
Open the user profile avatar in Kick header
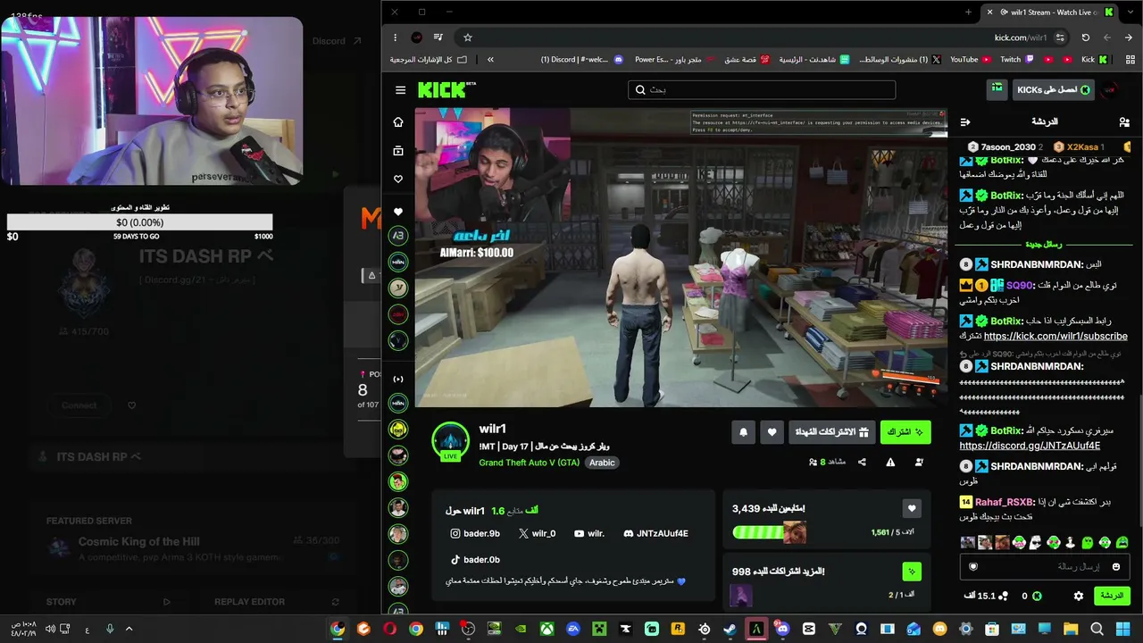click(1109, 89)
